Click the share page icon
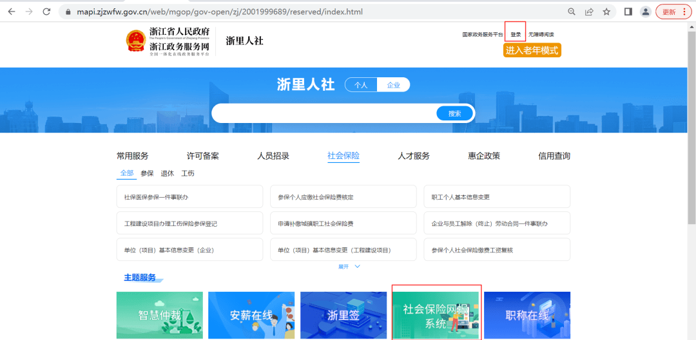Image resolution: width=696 pixels, height=340 pixels. coord(589,12)
